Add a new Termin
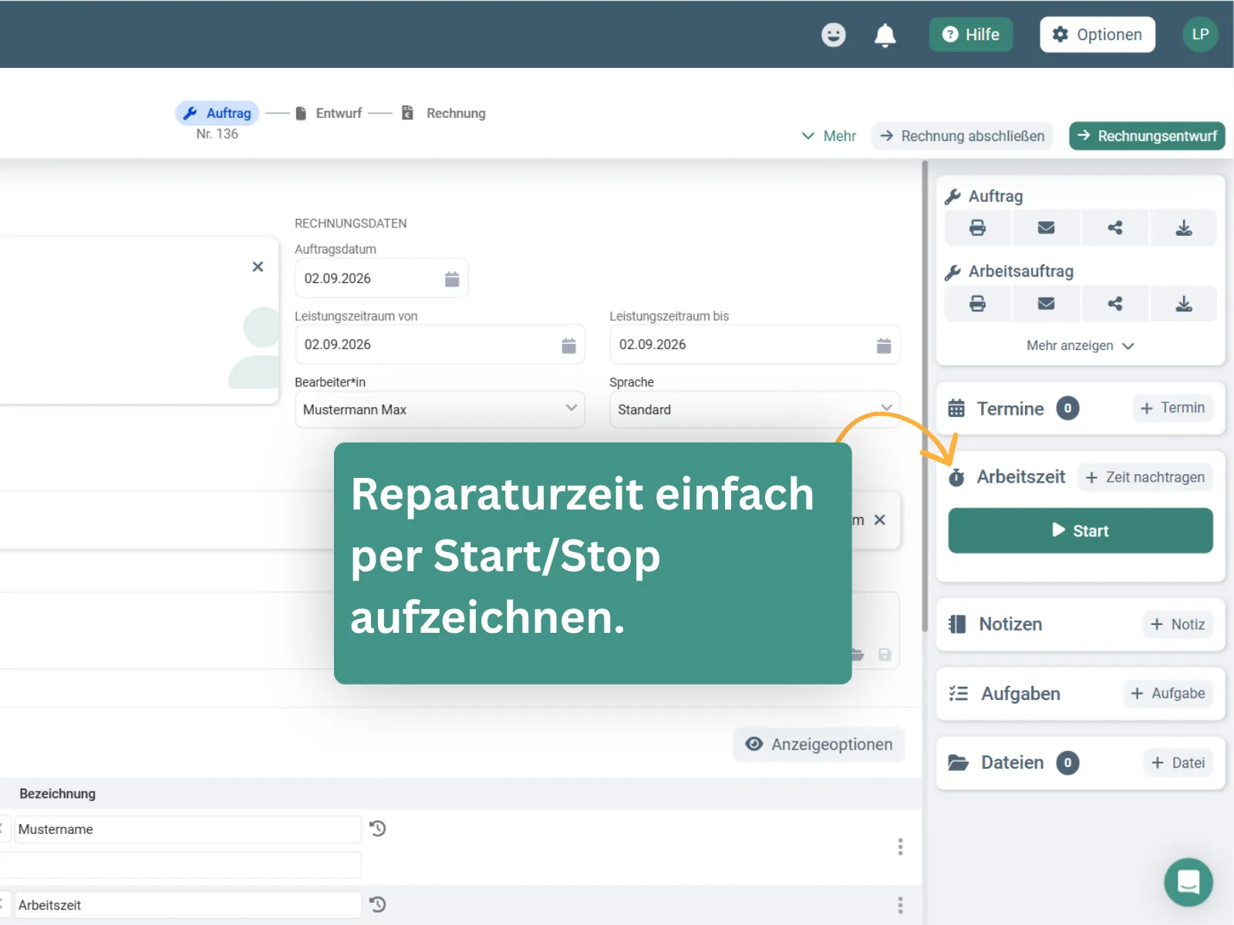The image size is (1234, 925). pyautogui.click(x=1172, y=408)
